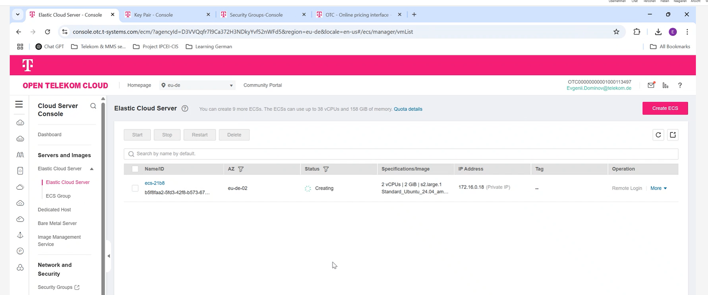Open the Telekom & MMS bookmark folder

pos(98,46)
